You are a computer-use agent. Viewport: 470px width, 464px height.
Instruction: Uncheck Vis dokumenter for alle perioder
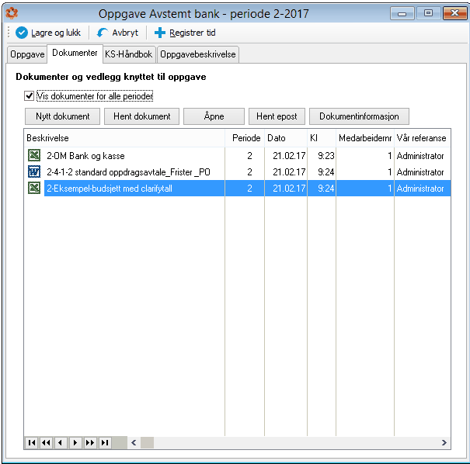29,96
